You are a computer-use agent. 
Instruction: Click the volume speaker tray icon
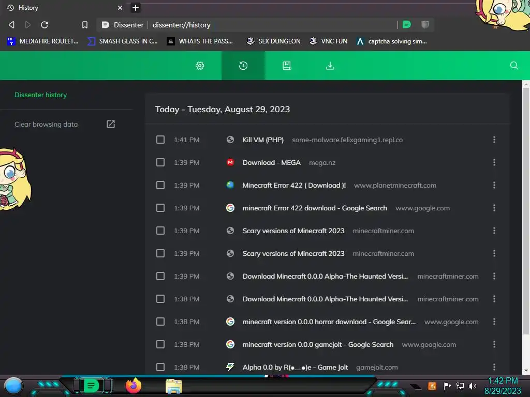(x=473, y=386)
